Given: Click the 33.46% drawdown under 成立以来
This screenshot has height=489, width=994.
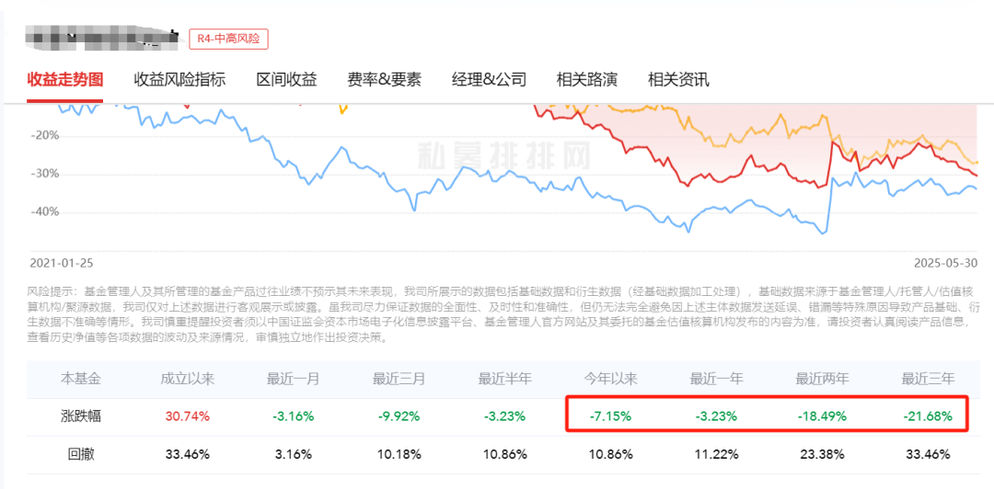Looking at the screenshot, I should (x=188, y=454).
